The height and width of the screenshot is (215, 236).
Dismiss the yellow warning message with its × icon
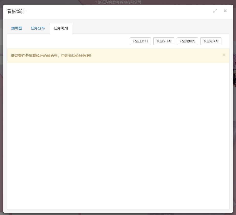pyautogui.click(x=224, y=55)
